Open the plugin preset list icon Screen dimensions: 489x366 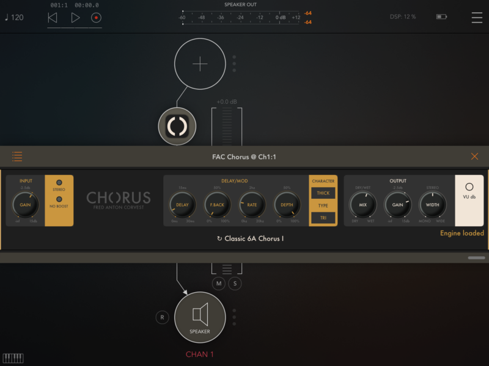17,157
